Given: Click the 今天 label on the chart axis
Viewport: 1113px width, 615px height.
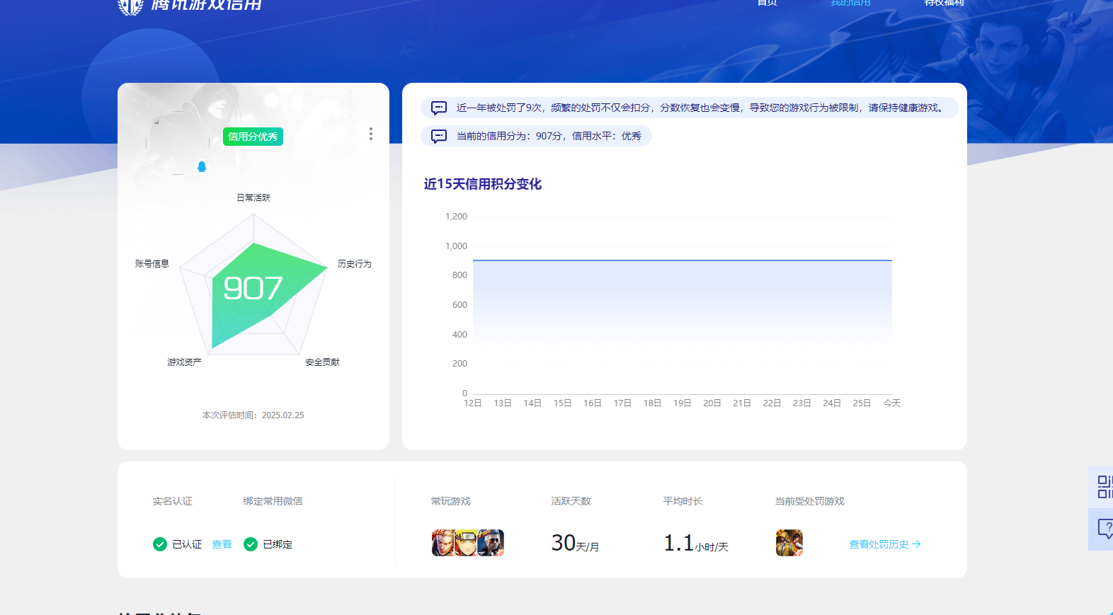Looking at the screenshot, I should point(892,403).
